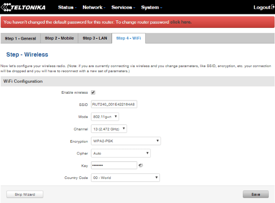
Task: Click into the SSID text field
Action: (x=114, y=104)
